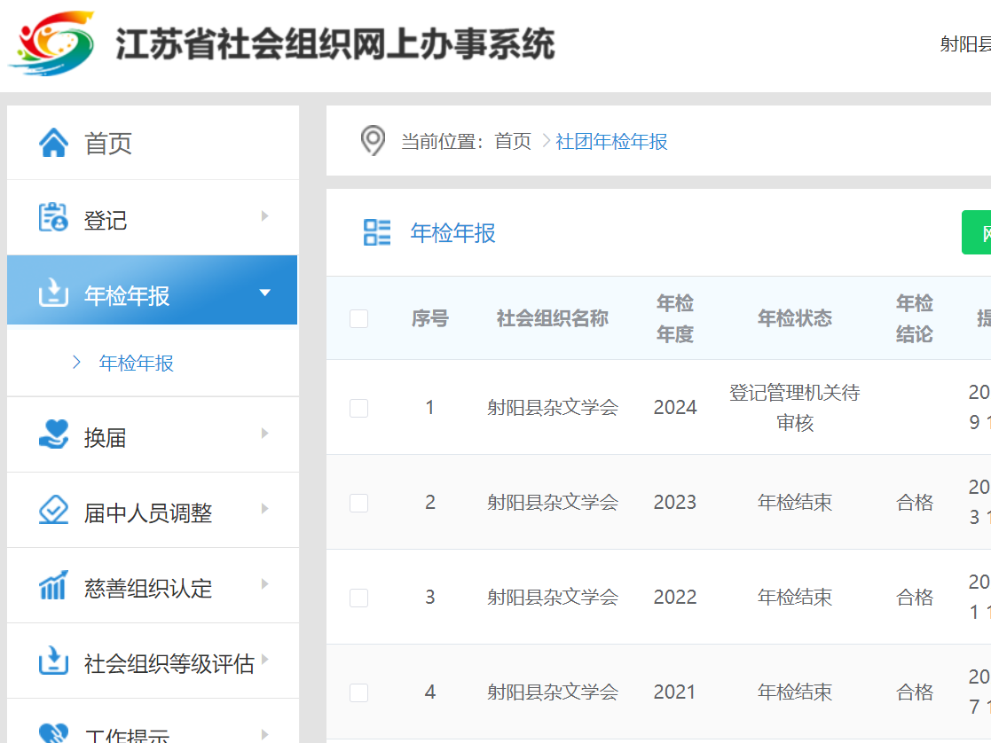Click the heart-in-hand icon beside 换届
Image resolution: width=991 pixels, height=743 pixels.
[x=54, y=434]
